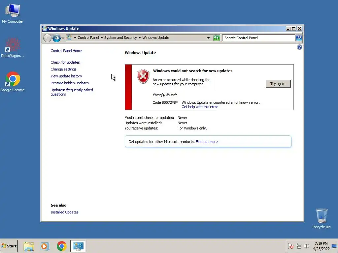
Task: Open the Recycle Bin icon
Action: pyautogui.click(x=321, y=219)
